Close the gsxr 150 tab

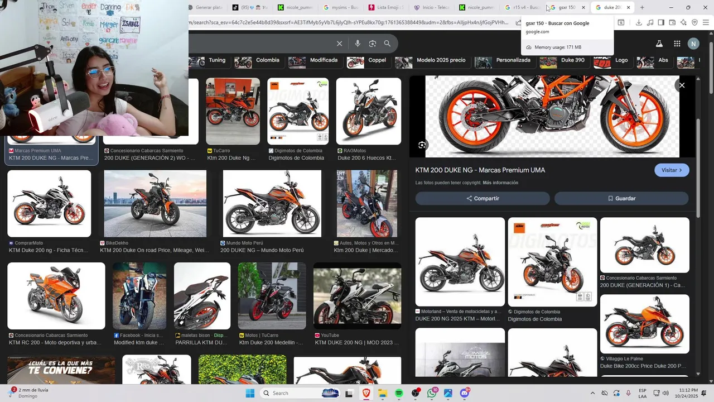point(583,7)
